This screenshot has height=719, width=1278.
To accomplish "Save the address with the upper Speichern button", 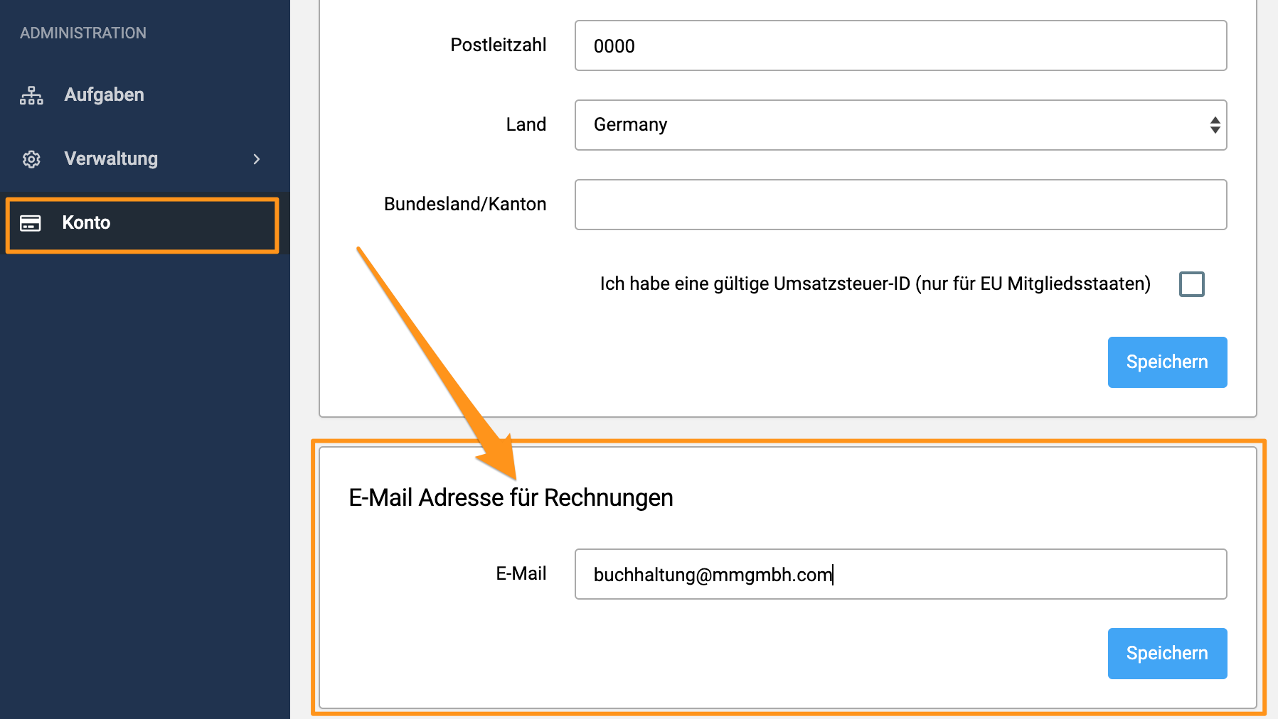I will 1167,362.
